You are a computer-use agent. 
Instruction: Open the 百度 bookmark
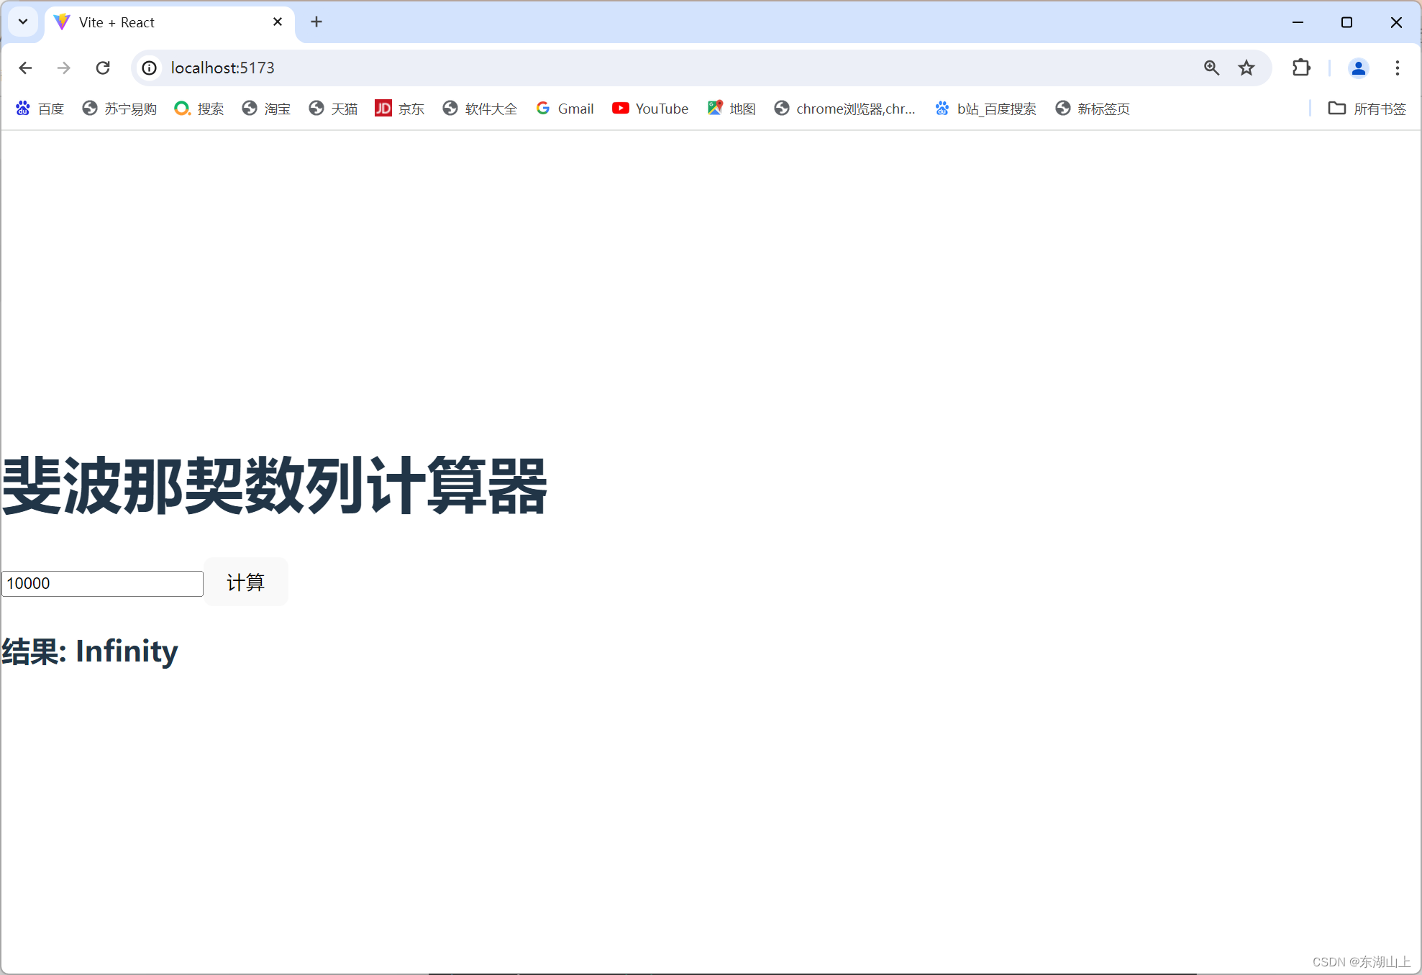40,109
